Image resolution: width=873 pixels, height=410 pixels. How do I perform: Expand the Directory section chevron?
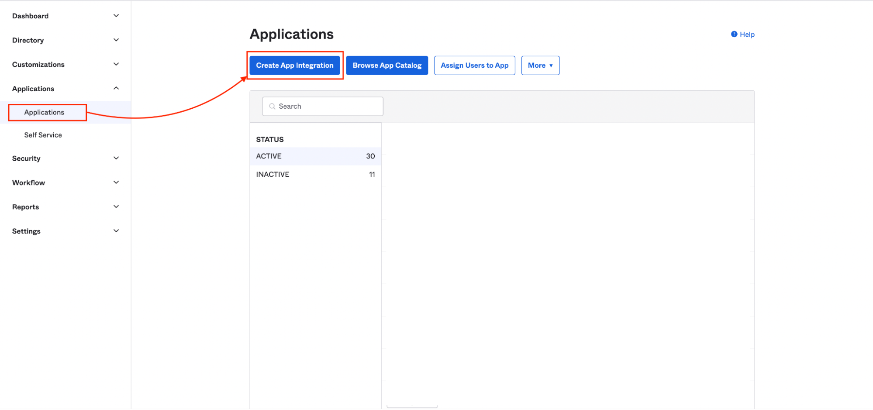(116, 40)
